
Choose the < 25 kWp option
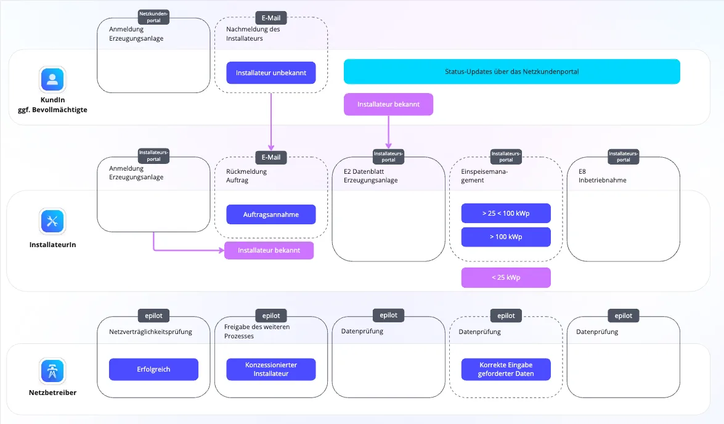pyautogui.click(x=506, y=277)
